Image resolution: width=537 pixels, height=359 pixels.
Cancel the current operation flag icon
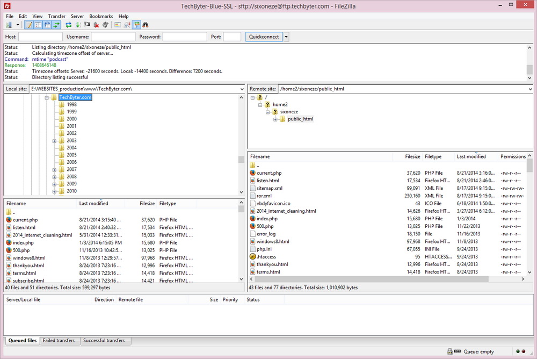(x=87, y=25)
